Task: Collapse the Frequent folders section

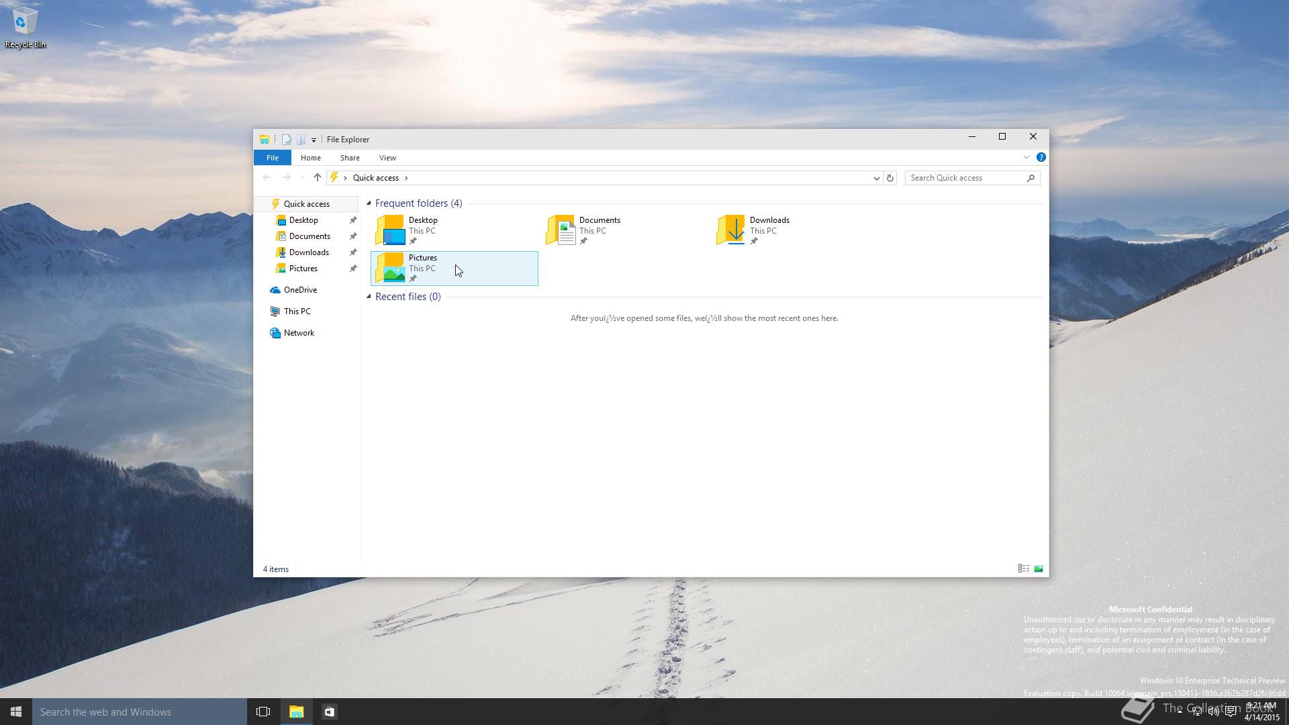Action: tap(369, 203)
